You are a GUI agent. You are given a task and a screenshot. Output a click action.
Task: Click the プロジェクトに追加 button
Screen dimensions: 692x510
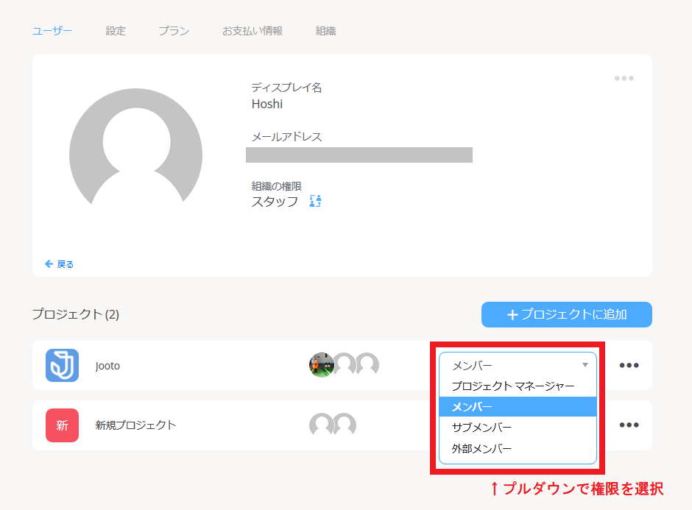(x=566, y=315)
